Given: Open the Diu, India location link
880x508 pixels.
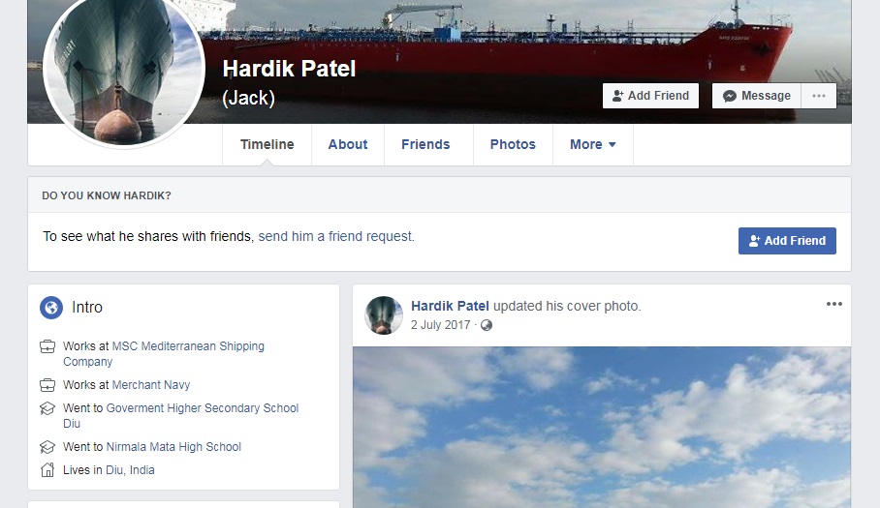Looking at the screenshot, I should click(x=130, y=470).
